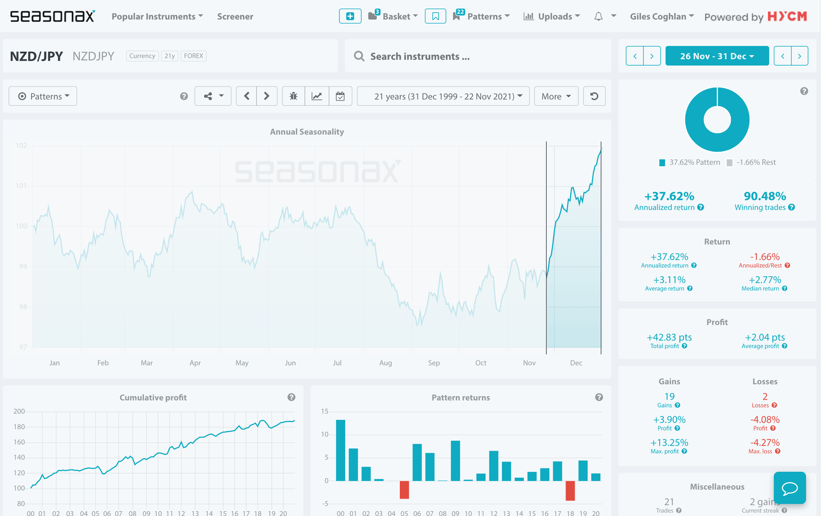Open help for Average profit
The image size is (821, 516).
click(x=785, y=346)
